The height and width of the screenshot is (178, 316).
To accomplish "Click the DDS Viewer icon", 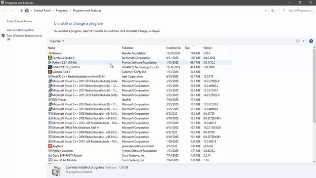I will [x=50, y=99].
